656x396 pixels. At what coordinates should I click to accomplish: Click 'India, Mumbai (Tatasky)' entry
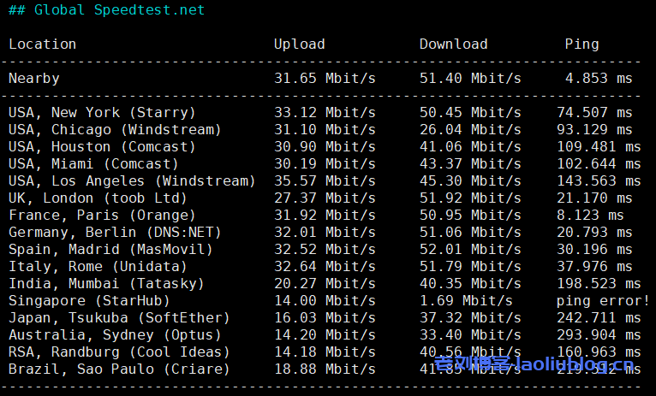[106, 284]
